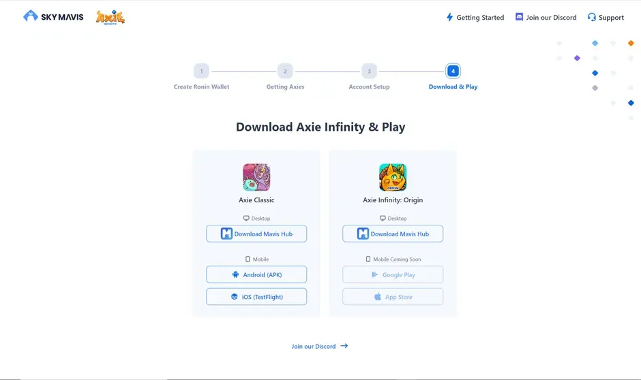The width and height of the screenshot is (641, 380).
Task: Download Mavis Hub for Axie Classic
Action: click(256, 234)
